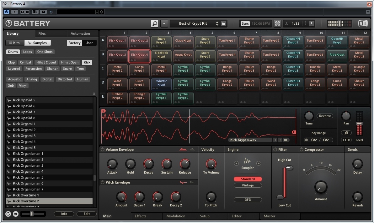This screenshot has height=223, width=374.
Task: Adjust the prehear volume slider
Action: pos(31,214)
